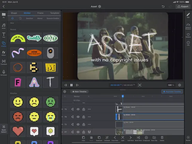The width and height of the screenshot is (192, 144).
Task: Toggle the Keyframe Timeline
Action: [172, 91]
